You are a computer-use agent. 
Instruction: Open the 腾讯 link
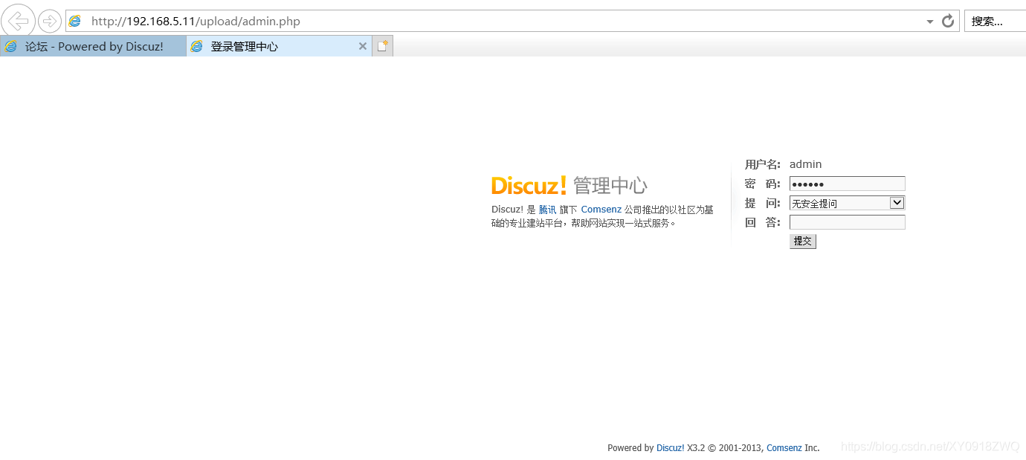coord(547,210)
